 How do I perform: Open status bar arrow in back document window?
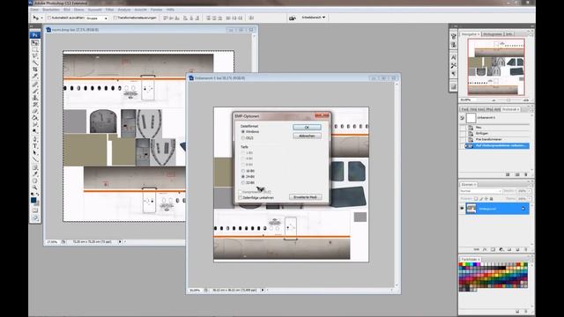120,242
